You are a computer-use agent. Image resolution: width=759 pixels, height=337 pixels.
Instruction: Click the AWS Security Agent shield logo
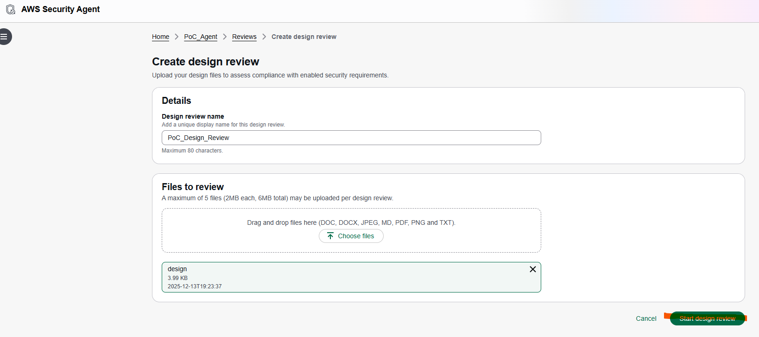(11, 9)
